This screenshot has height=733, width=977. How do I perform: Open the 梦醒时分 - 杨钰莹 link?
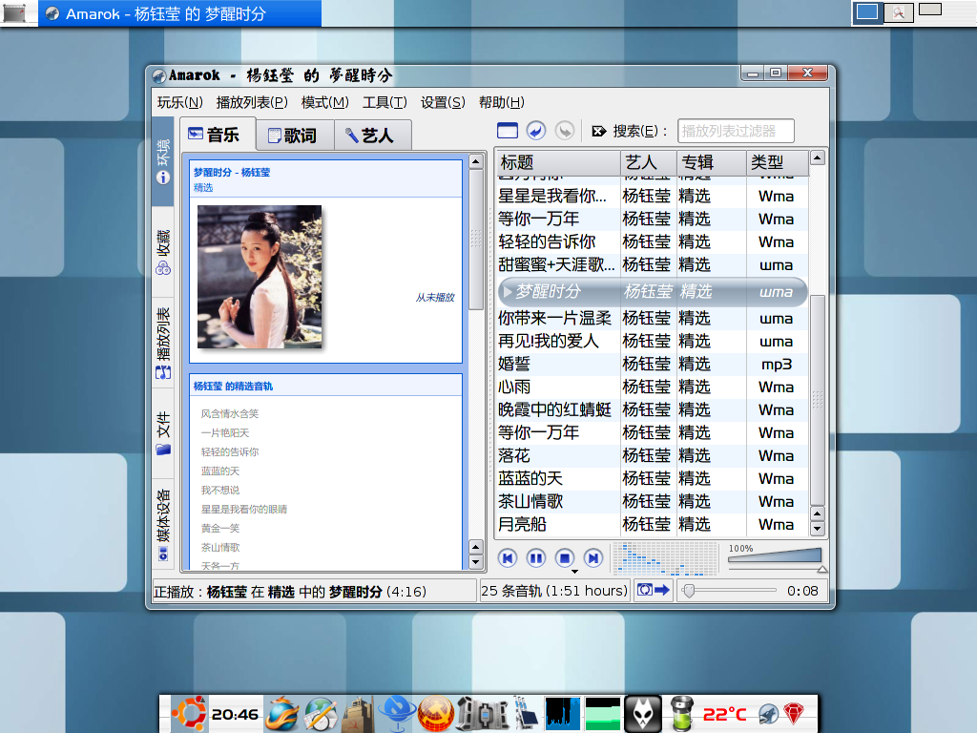(x=232, y=173)
